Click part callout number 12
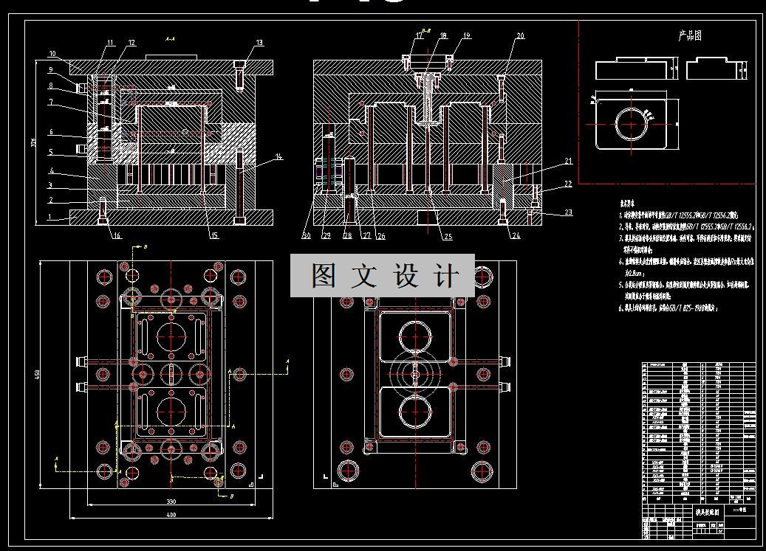 click(131, 43)
